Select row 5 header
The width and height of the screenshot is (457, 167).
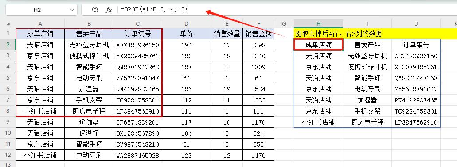point(8,78)
